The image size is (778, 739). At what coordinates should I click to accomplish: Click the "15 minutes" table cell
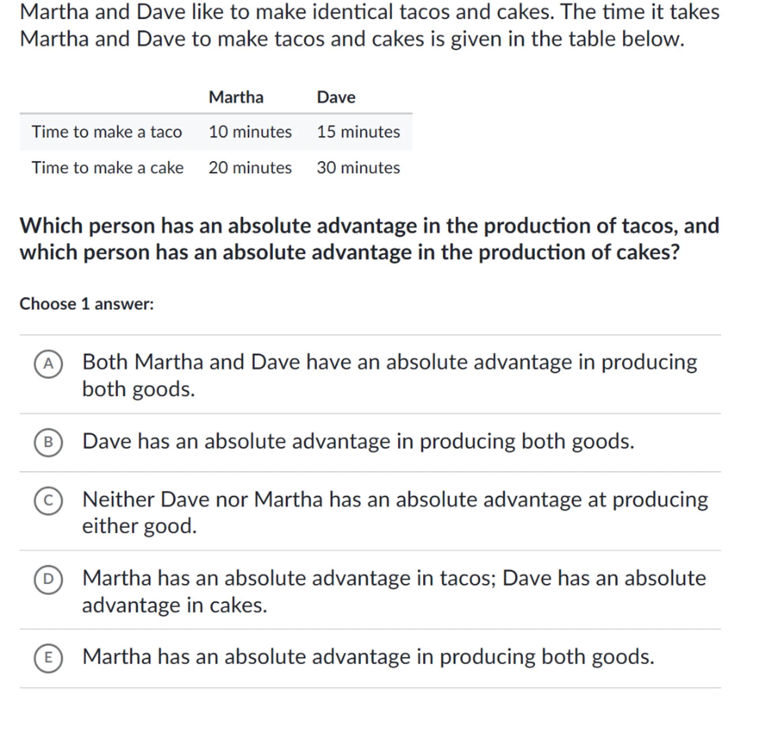pyautogui.click(x=358, y=132)
